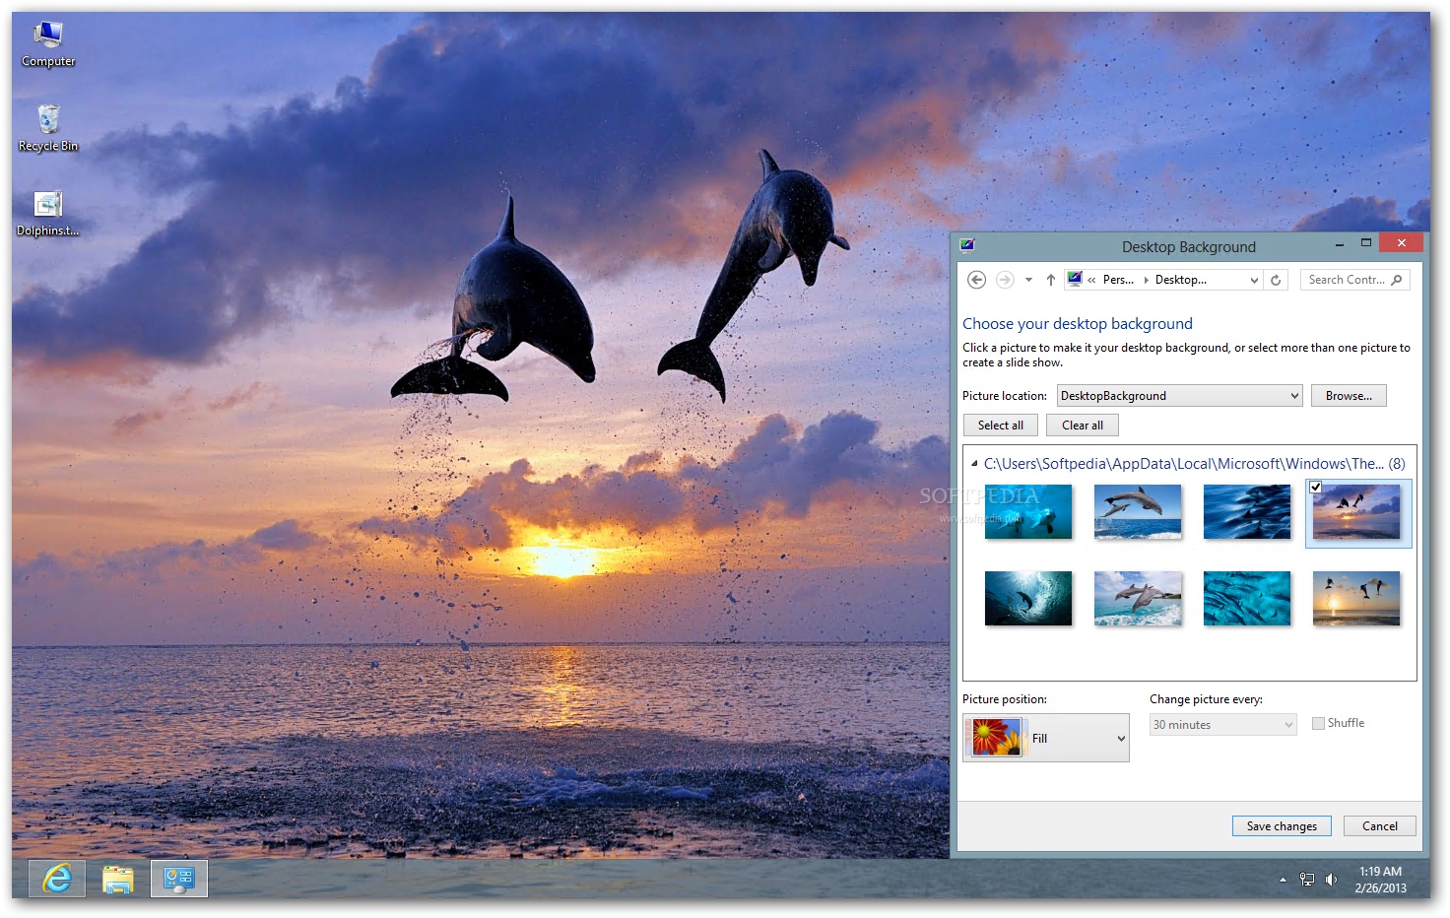Click the Pers... breadcrumb
Image resolution: width=1450 pixels, height=918 pixels.
tap(1118, 280)
